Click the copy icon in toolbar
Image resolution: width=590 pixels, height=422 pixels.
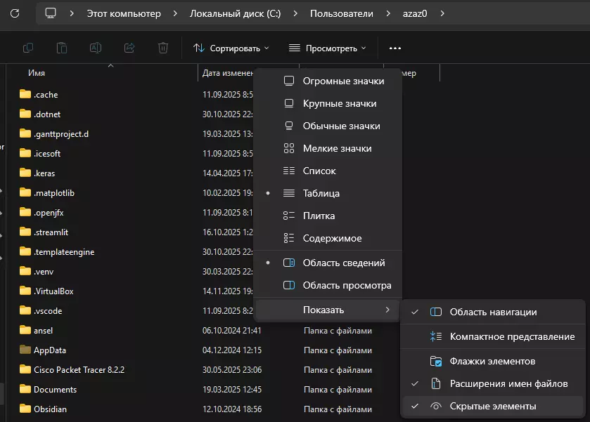[28, 48]
